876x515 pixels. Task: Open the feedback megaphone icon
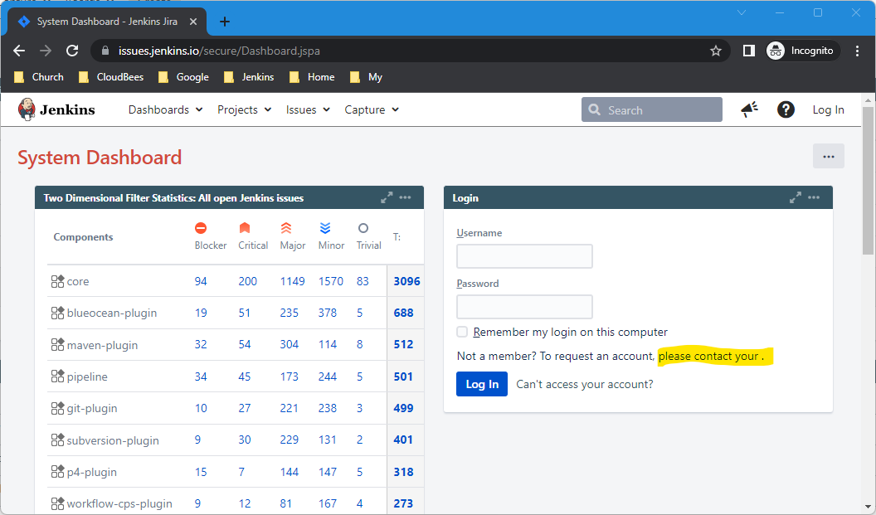click(x=749, y=109)
